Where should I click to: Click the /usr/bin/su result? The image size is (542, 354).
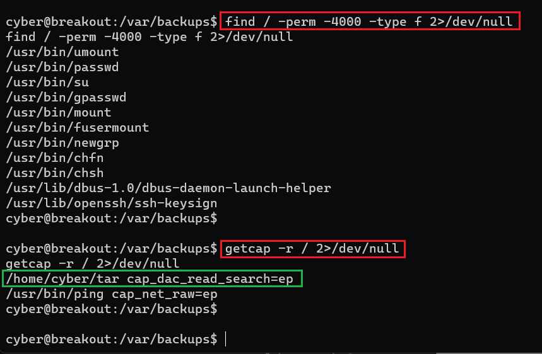tap(47, 82)
